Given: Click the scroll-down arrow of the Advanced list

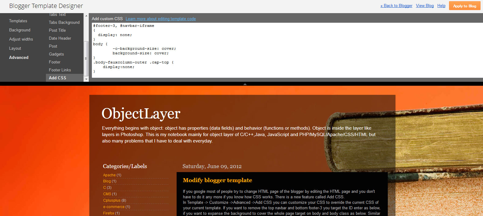Looking at the screenshot, I should click(86, 79).
